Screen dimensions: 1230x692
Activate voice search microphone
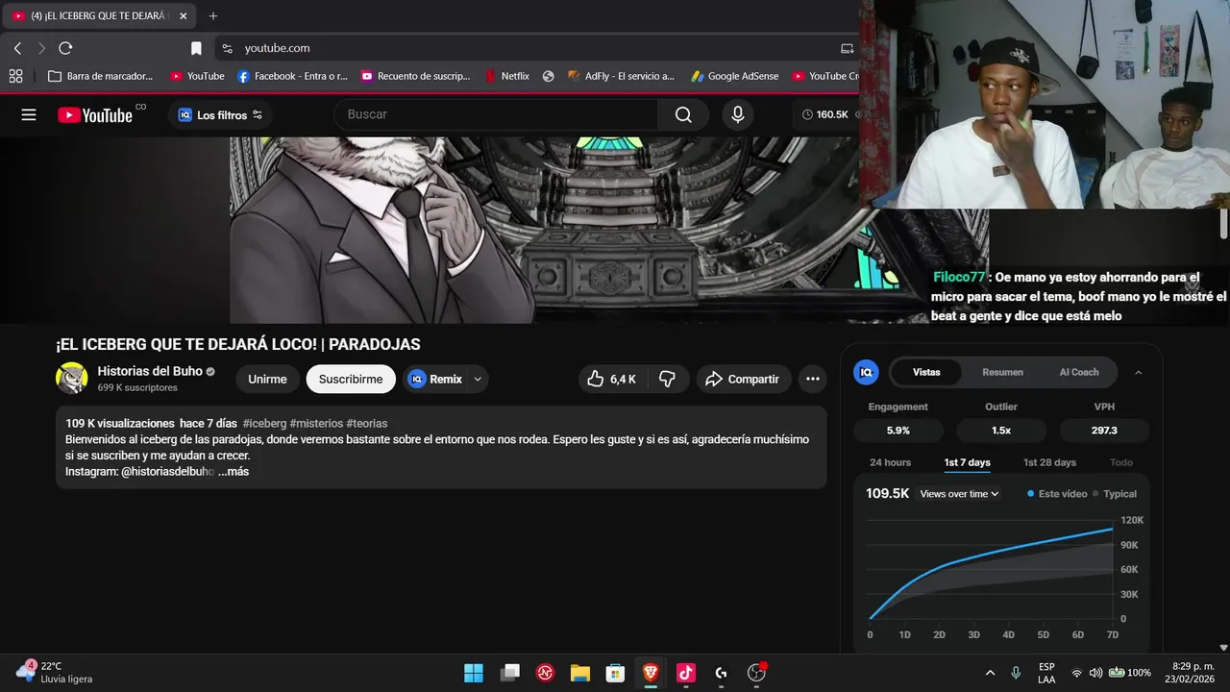pyautogui.click(x=737, y=114)
